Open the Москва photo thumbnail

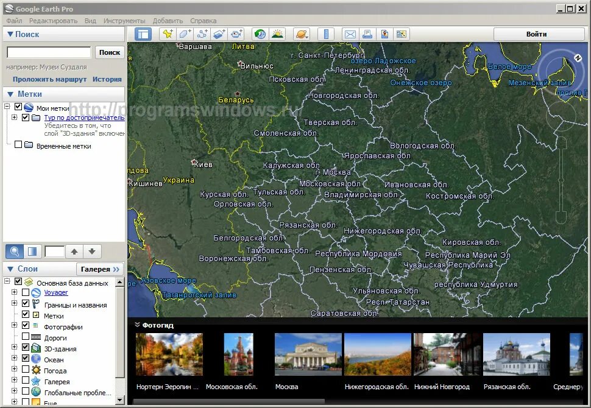(x=308, y=354)
